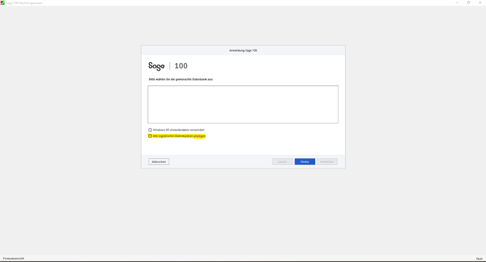Click the Sage logo in login dialog
The height and width of the screenshot is (262, 486).
pyautogui.click(x=156, y=66)
